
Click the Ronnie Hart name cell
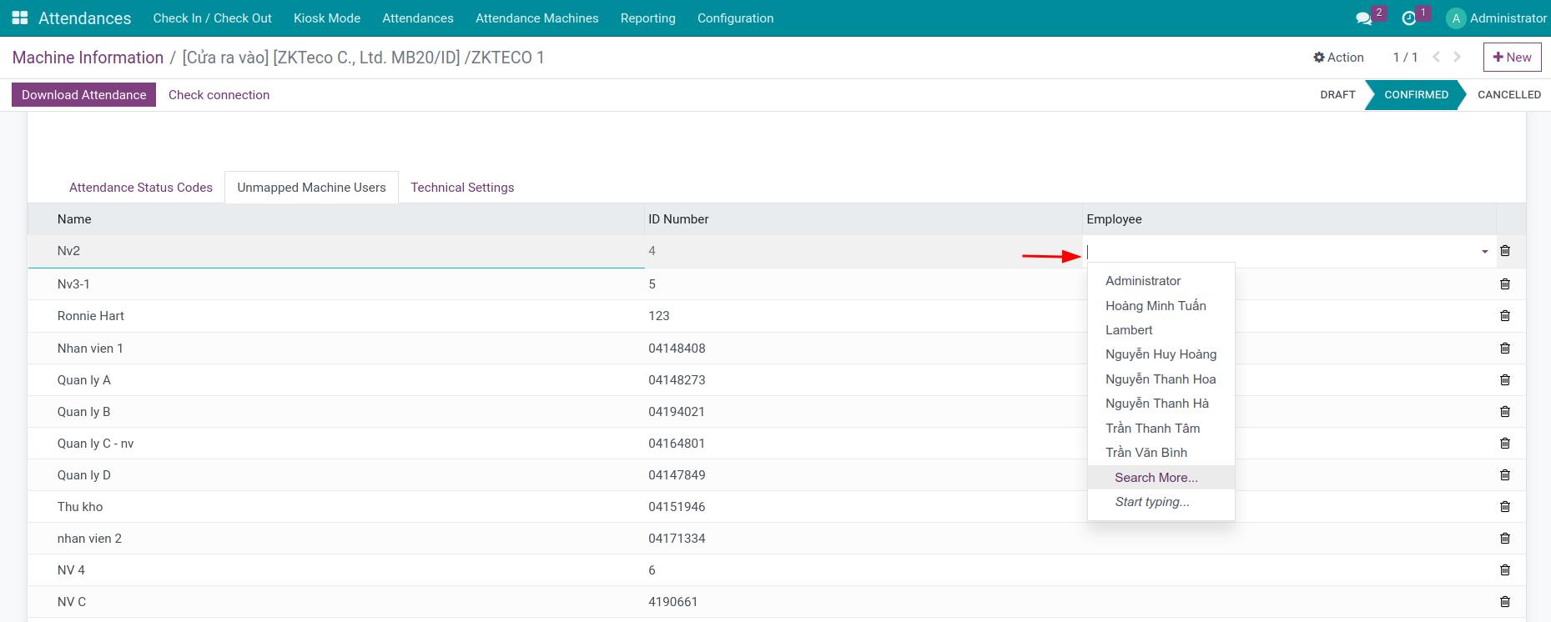click(336, 316)
